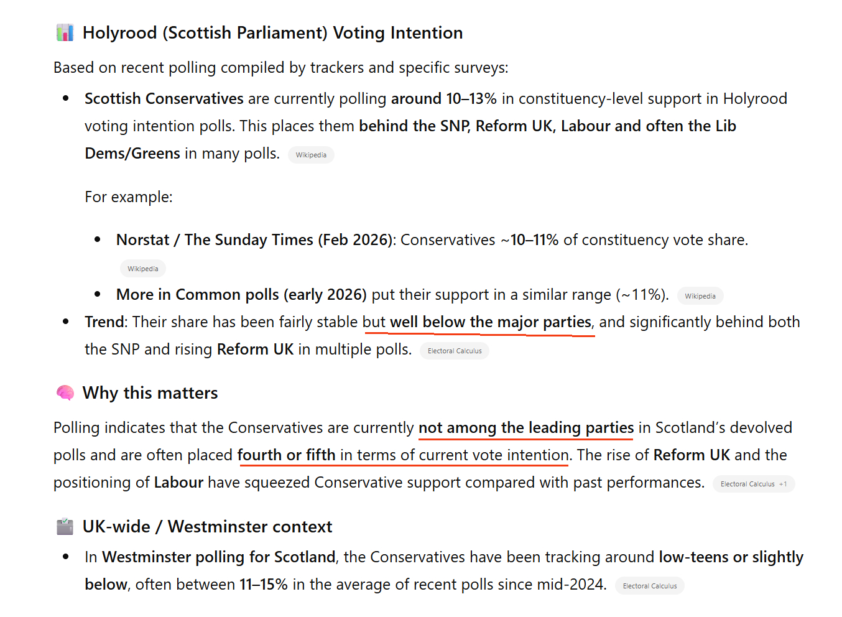Click underlined 'fourth or fifth' phrase
The height and width of the screenshot is (617, 842).
[286, 455]
